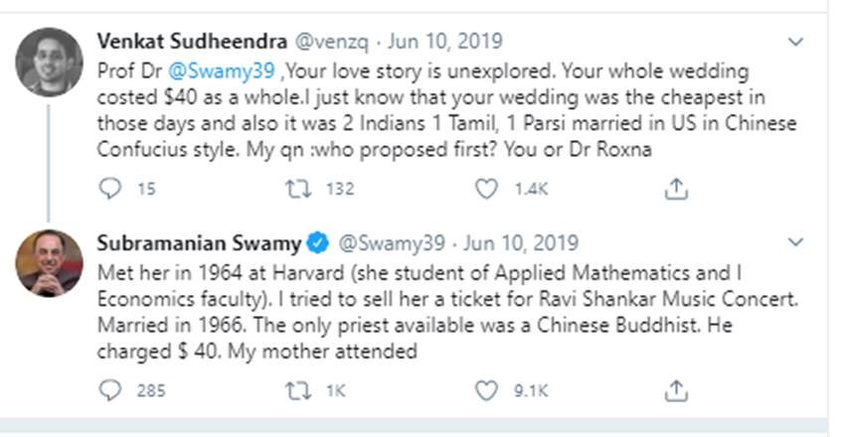The height and width of the screenshot is (437, 845).
Task: Like Venkat Sudheendra's tweet
Action: (486, 188)
